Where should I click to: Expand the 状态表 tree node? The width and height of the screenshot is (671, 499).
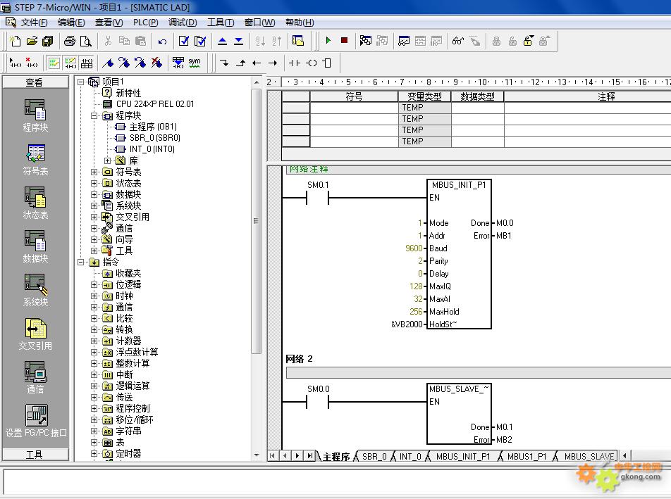(x=94, y=183)
